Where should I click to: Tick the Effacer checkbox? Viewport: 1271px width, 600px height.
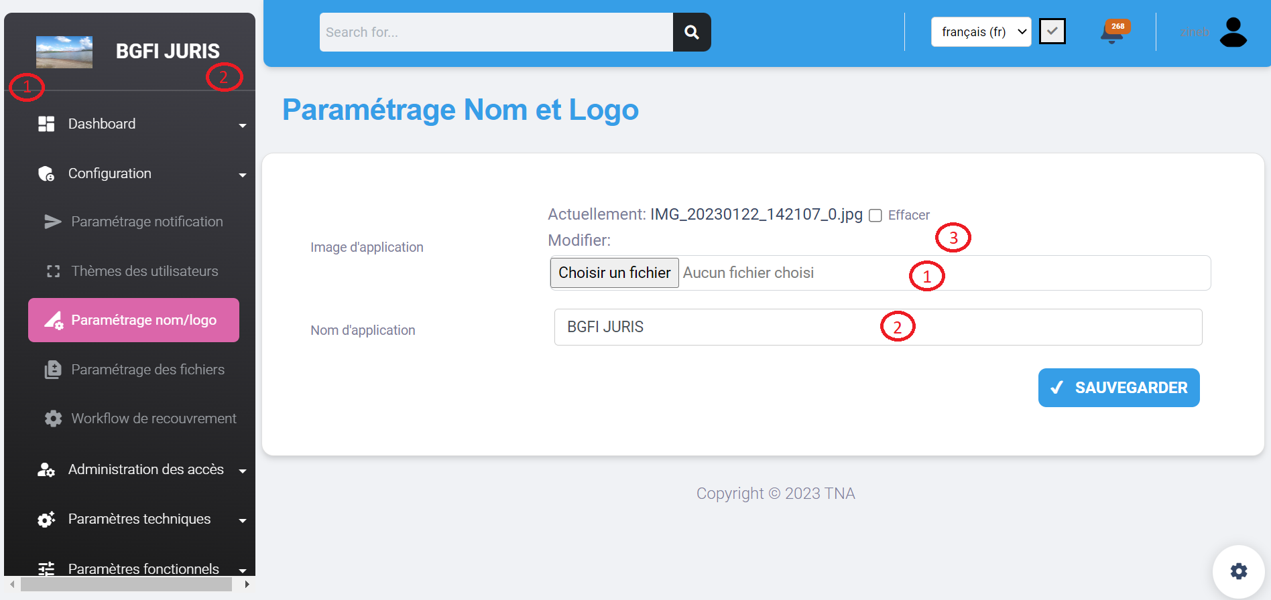875,216
